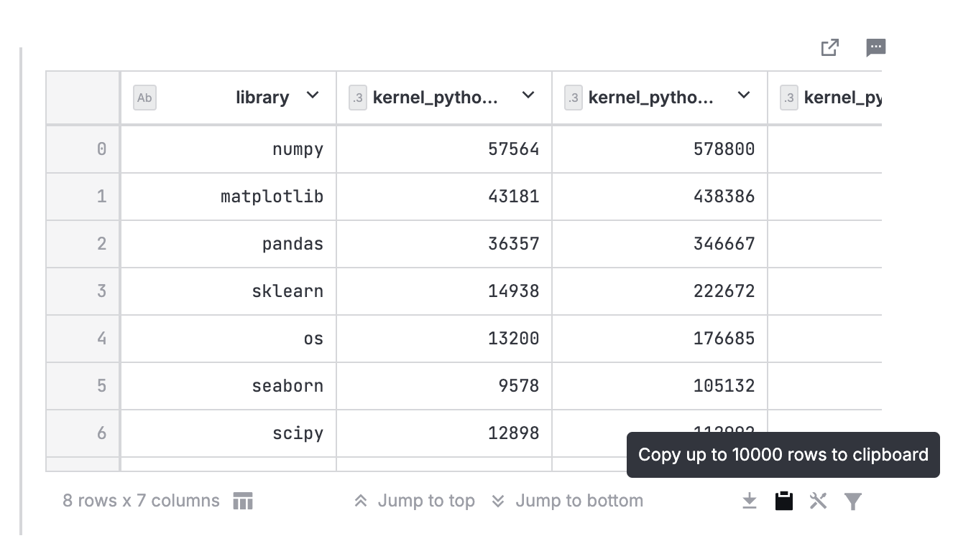
Task: Click the comments bubble icon
Action: [x=876, y=47]
